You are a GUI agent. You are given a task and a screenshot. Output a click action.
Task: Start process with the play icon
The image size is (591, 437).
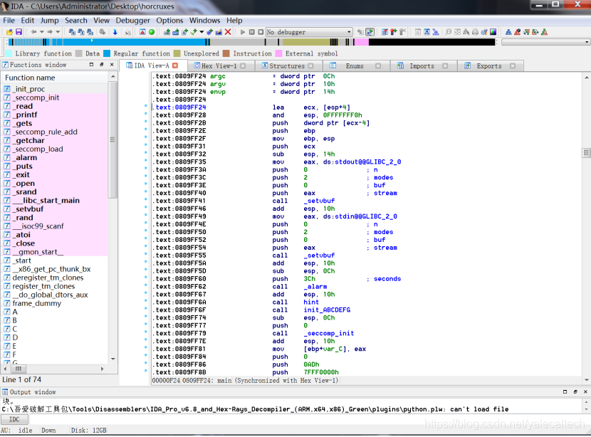pos(243,32)
